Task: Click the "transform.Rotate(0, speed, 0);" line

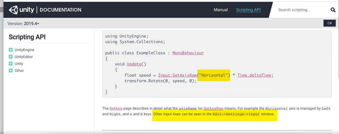Action: (x=160, y=81)
